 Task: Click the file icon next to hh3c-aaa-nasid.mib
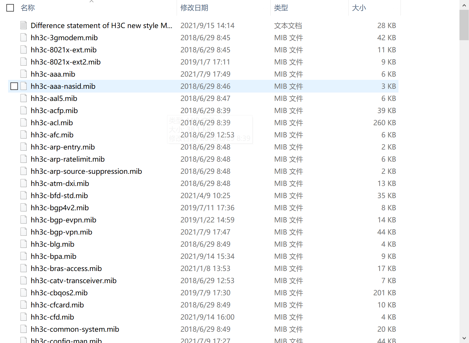[x=24, y=86]
